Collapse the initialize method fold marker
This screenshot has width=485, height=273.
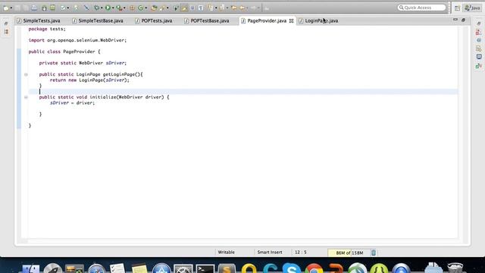pos(26,97)
